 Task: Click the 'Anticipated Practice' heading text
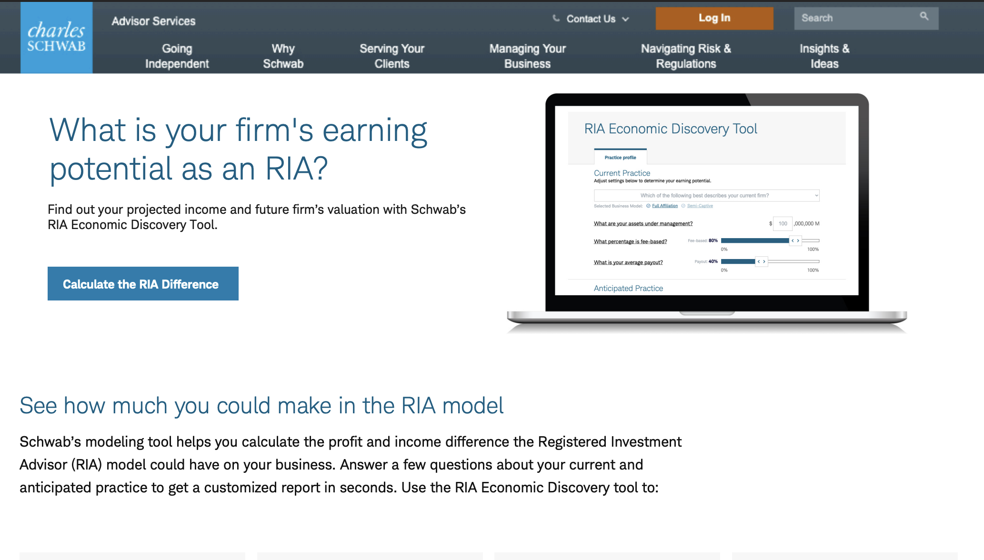(x=628, y=288)
